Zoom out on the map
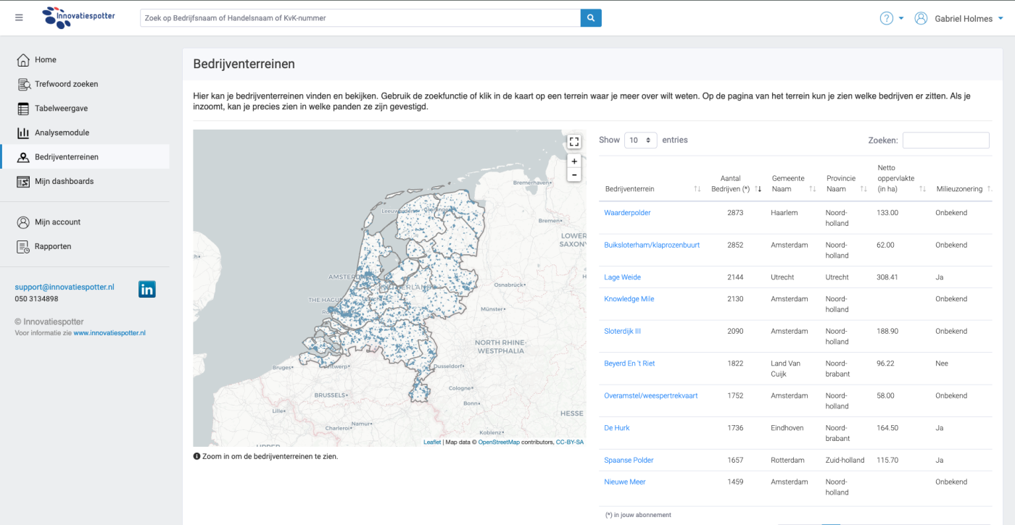The image size is (1015, 525). [574, 175]
